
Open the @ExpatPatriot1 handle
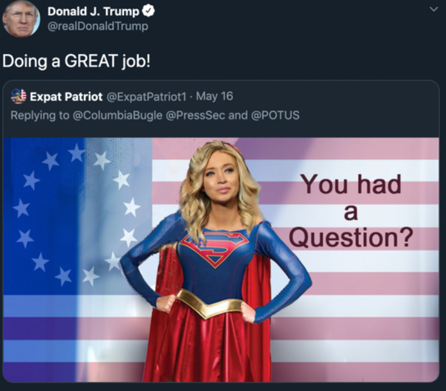(x=146, y=97)
